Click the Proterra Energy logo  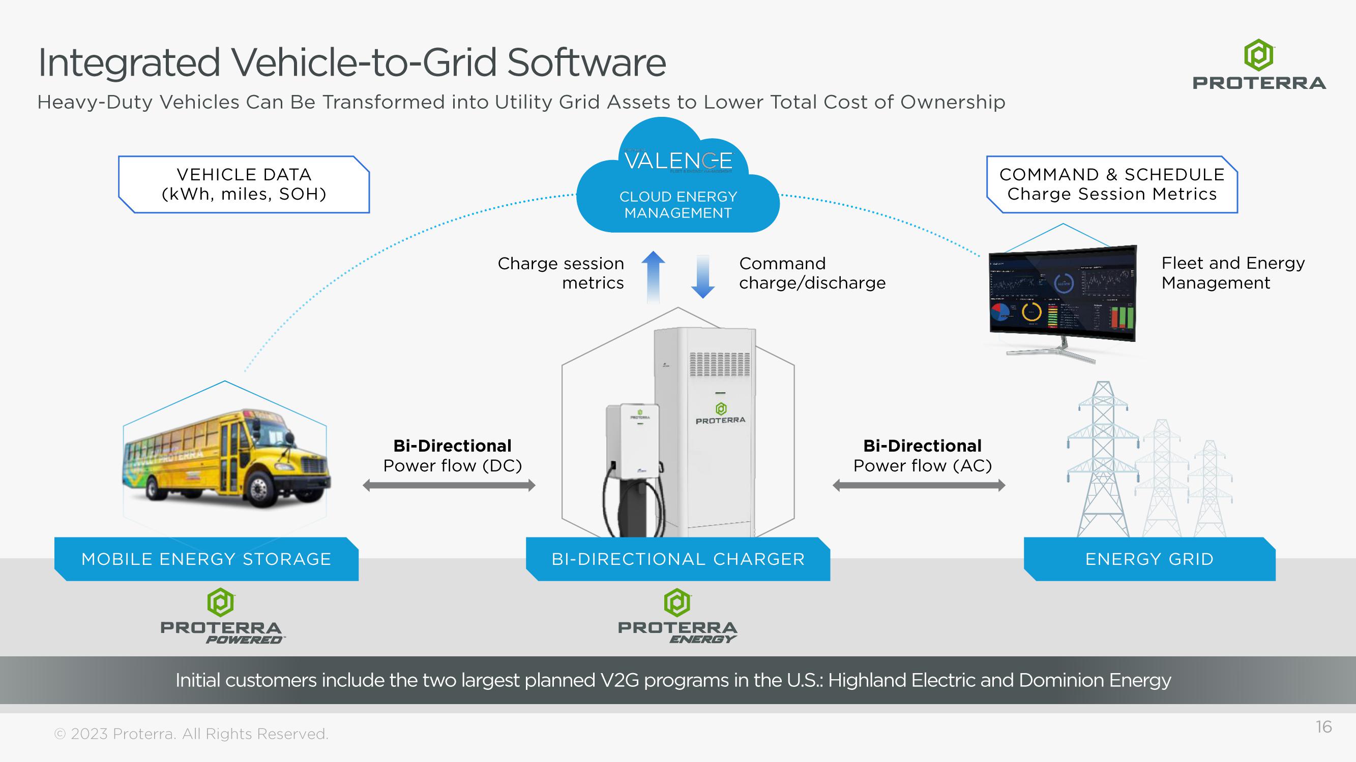click(x=677, y=616)
